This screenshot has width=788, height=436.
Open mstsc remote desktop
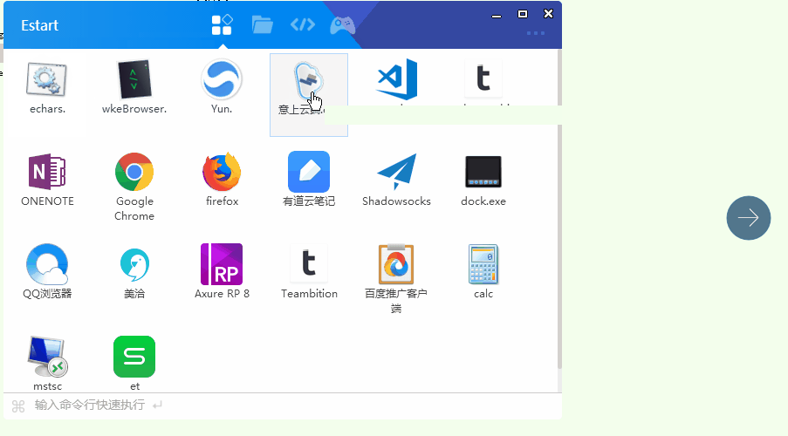tap(47, 357)
